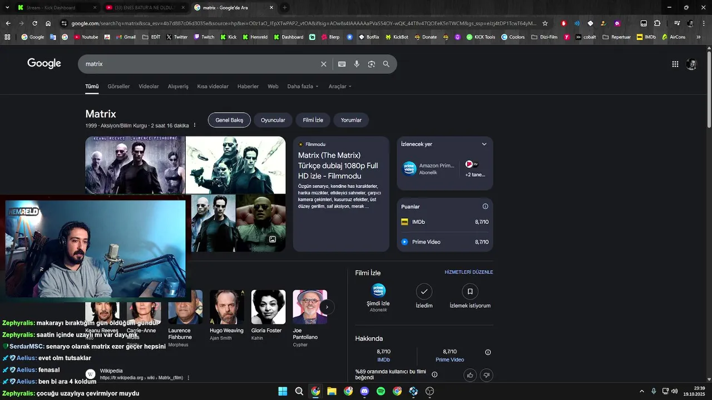
Task: Open the Google account avatar
Action: pos(691,64)
